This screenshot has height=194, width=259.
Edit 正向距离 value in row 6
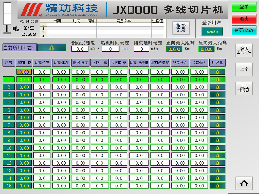[100, 117]
